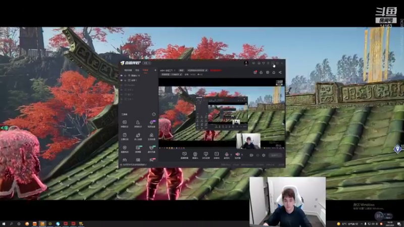The height and width of the screenshot is (227, 404).
Task: Click the record video camera icon
Action: click(x=251, y=155)
